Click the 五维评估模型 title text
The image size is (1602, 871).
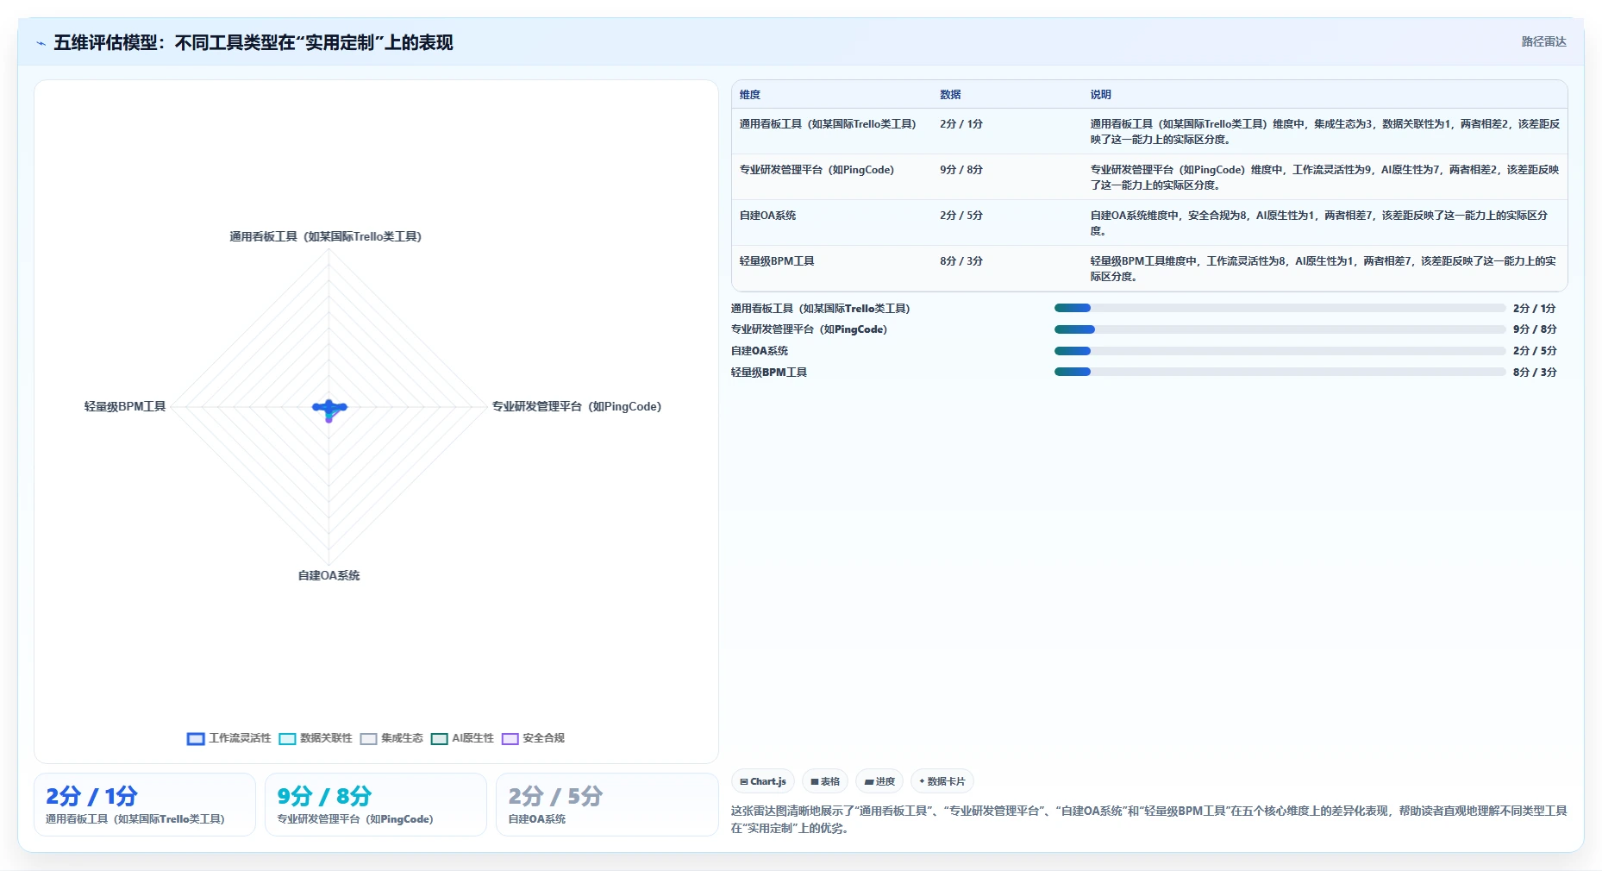pos(253,42)
